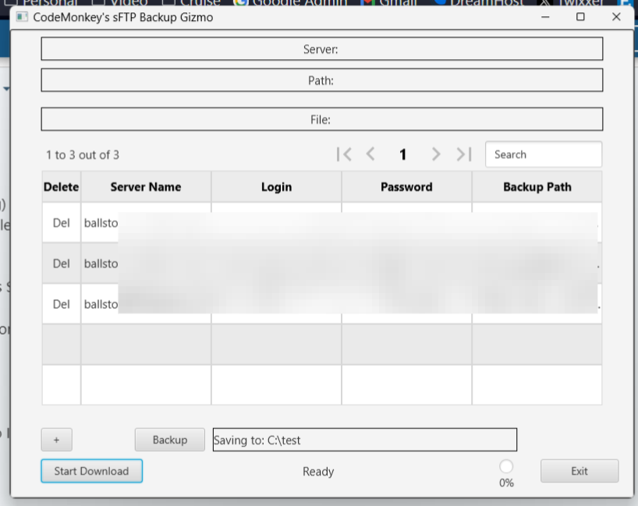Screen dimensions: 638x506
Task: Click the Search field above the table
Action: coord(543,154)
